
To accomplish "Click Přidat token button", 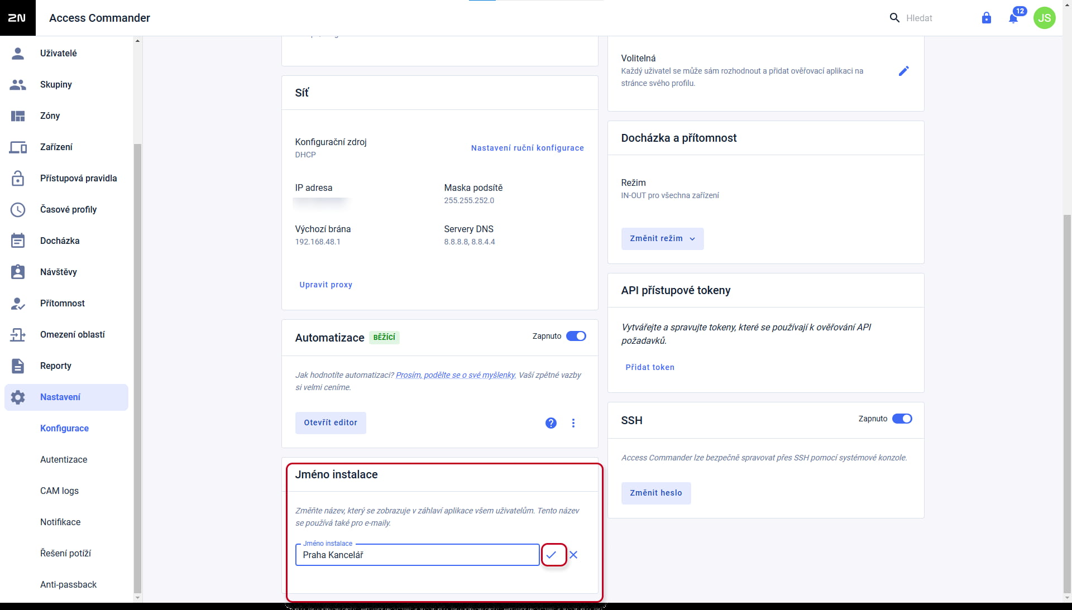I will [650, 367].
